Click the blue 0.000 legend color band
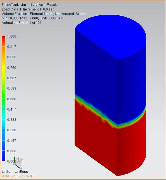 click(4, 156)
